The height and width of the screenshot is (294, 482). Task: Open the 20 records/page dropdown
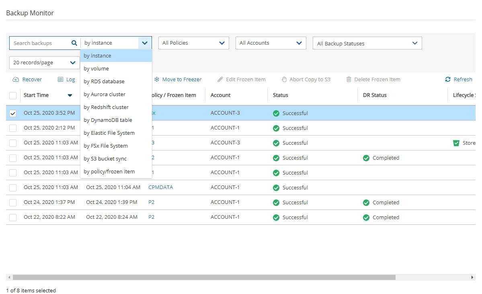click(44, 63)
